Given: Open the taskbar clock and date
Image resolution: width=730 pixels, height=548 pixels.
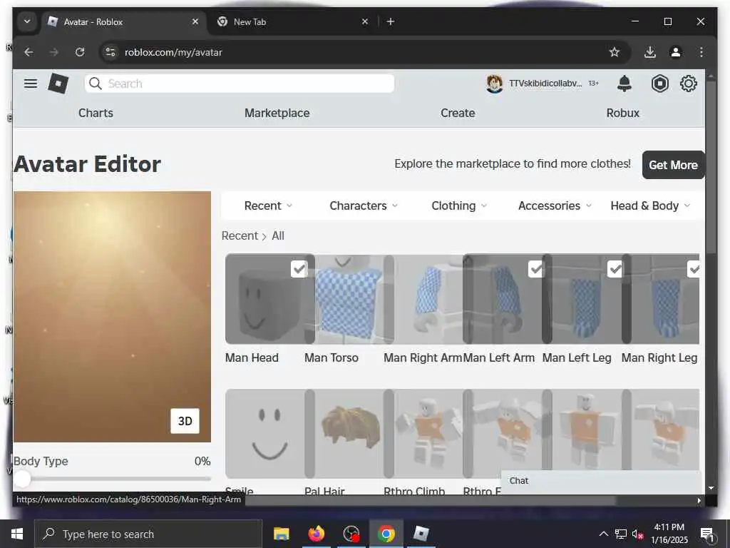Looking at the screenshot, I should click(x=669, y=534).
